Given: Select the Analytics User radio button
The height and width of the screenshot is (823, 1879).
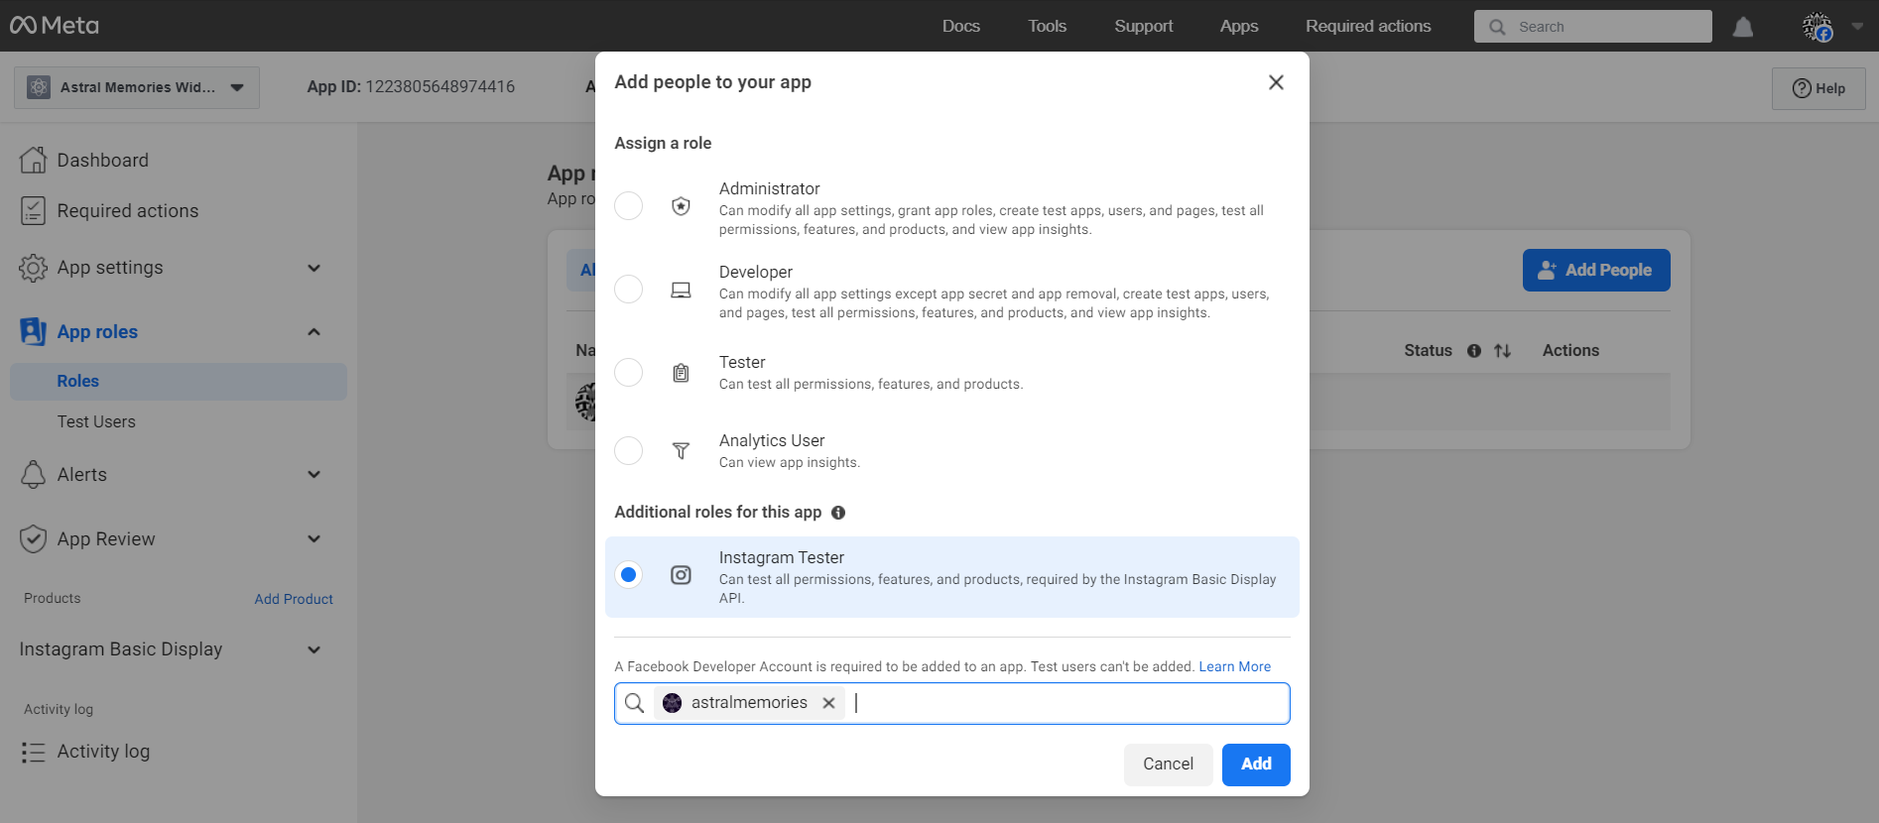Looking at the screenshot, I should click(628, 451).
